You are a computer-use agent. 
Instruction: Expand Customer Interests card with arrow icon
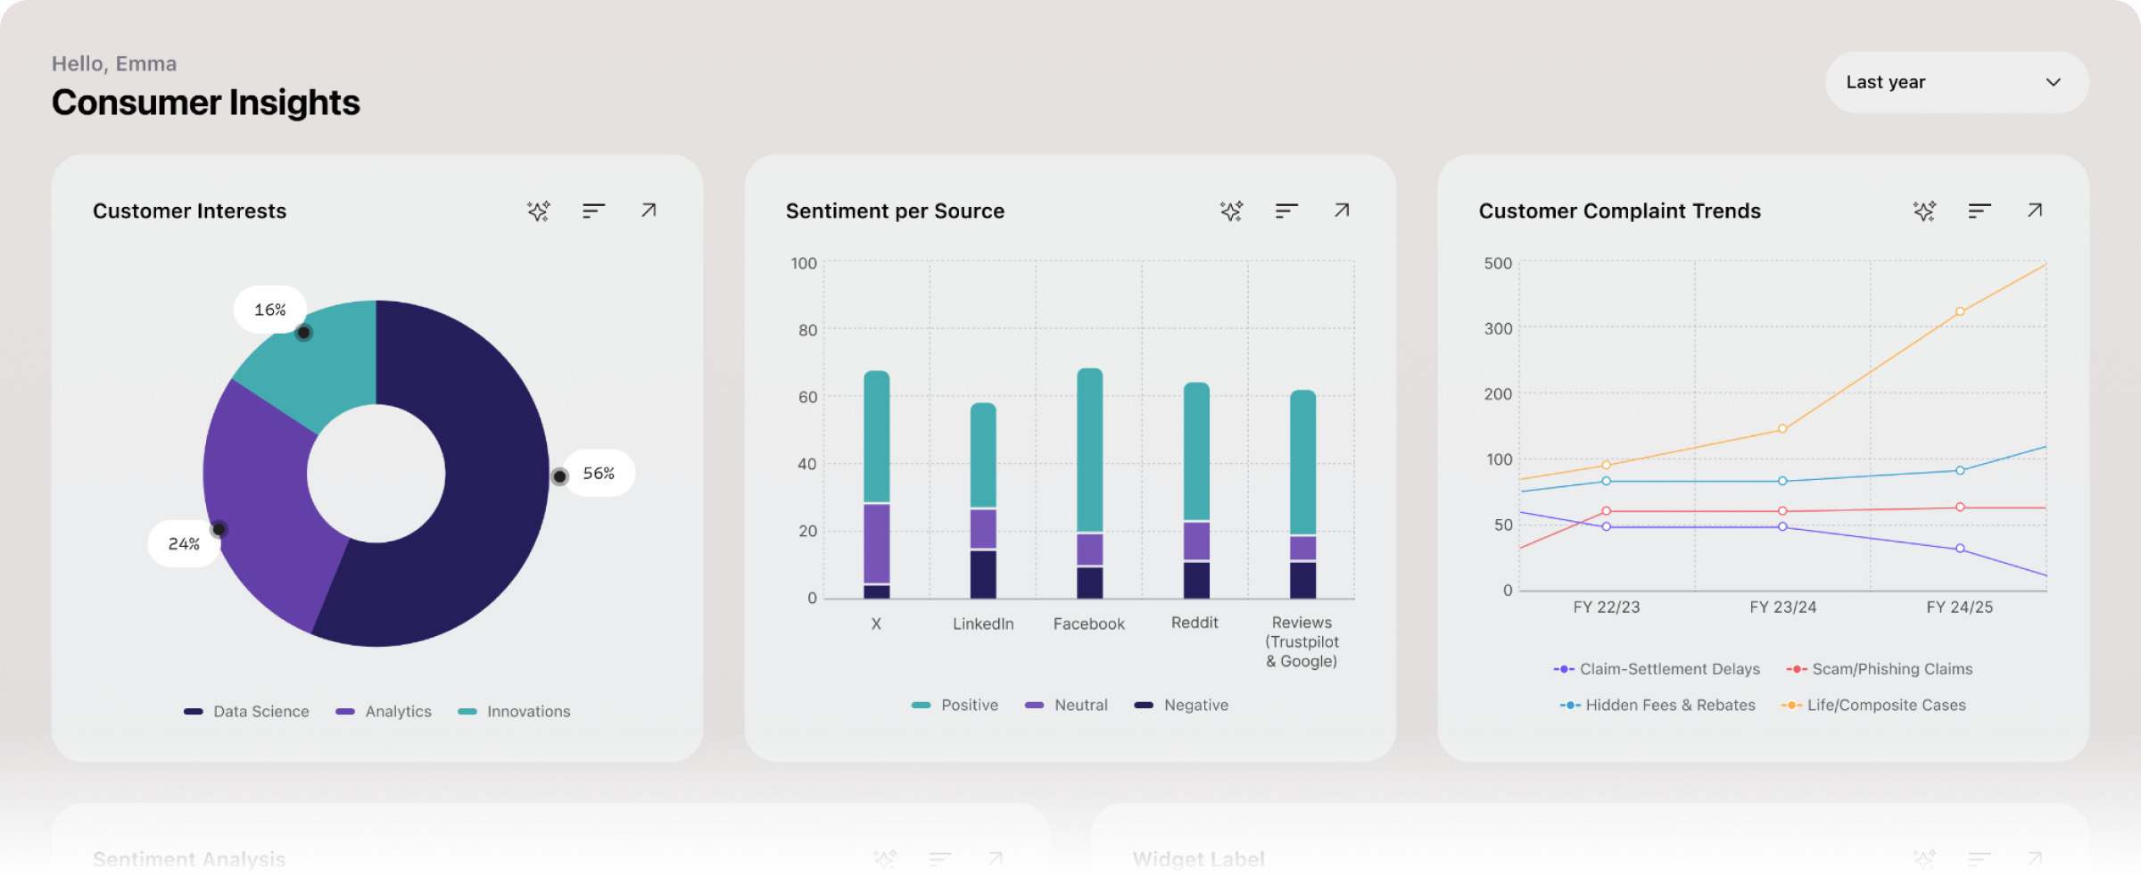649,210
